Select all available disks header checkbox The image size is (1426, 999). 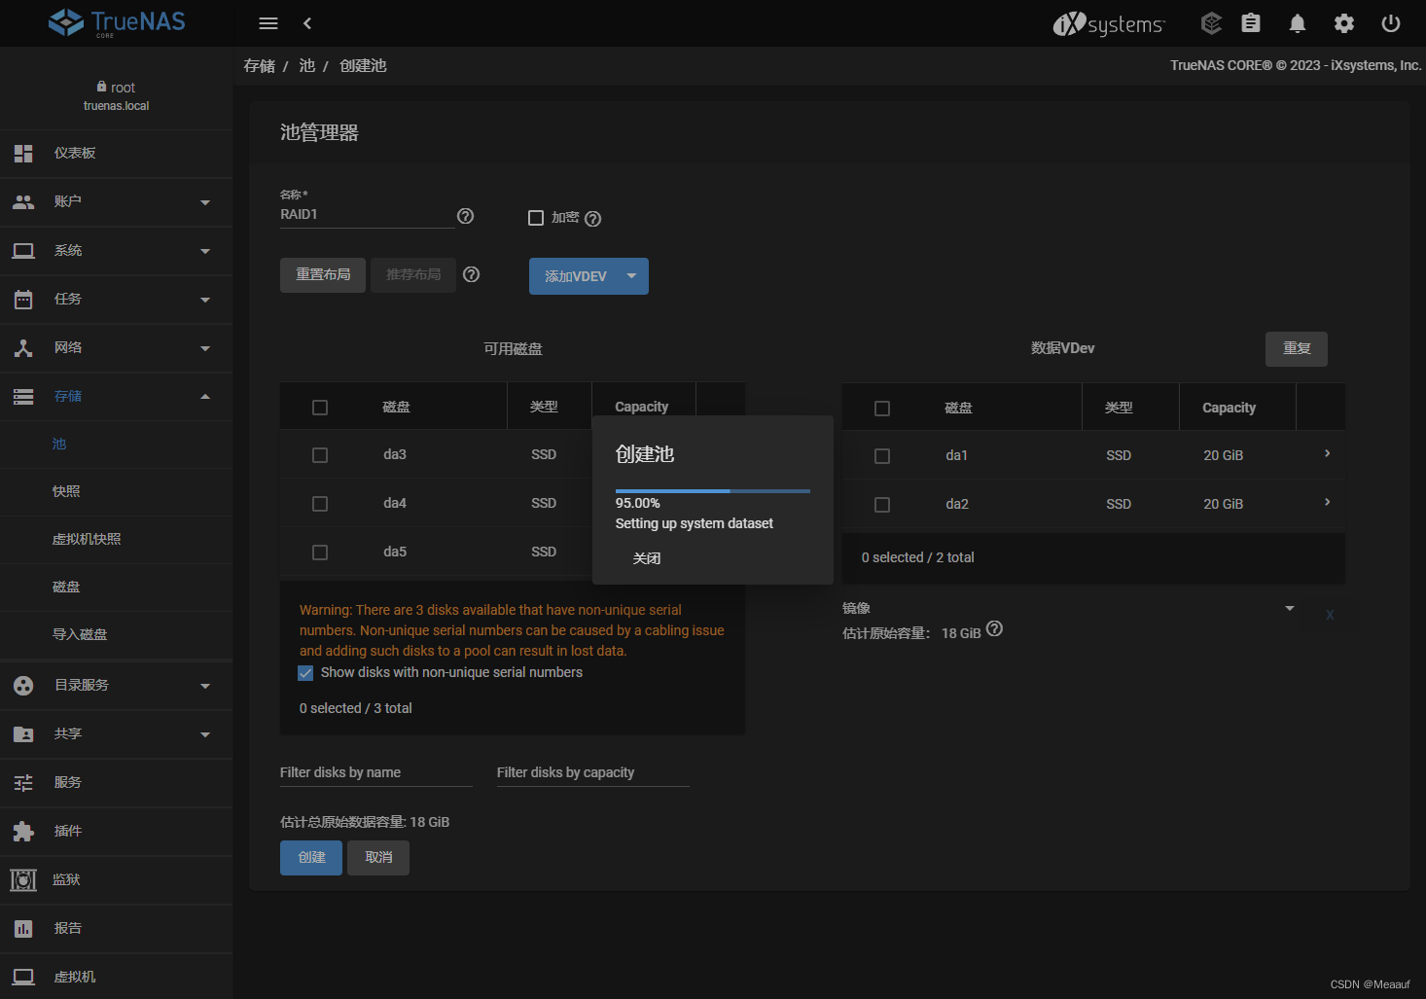[320, 408]
